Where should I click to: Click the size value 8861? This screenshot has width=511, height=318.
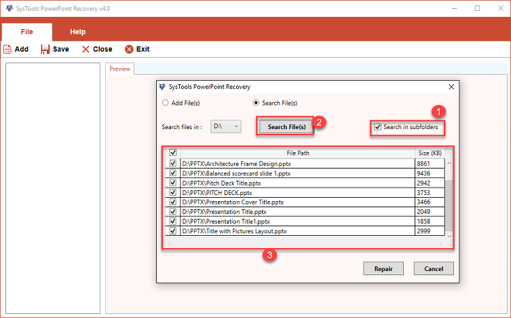423,163
